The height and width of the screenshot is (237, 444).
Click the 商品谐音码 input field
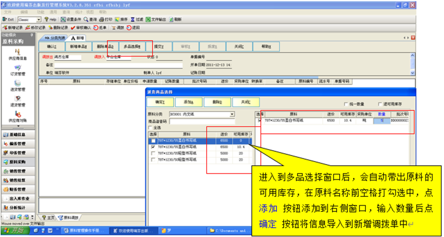click(202, 121)
